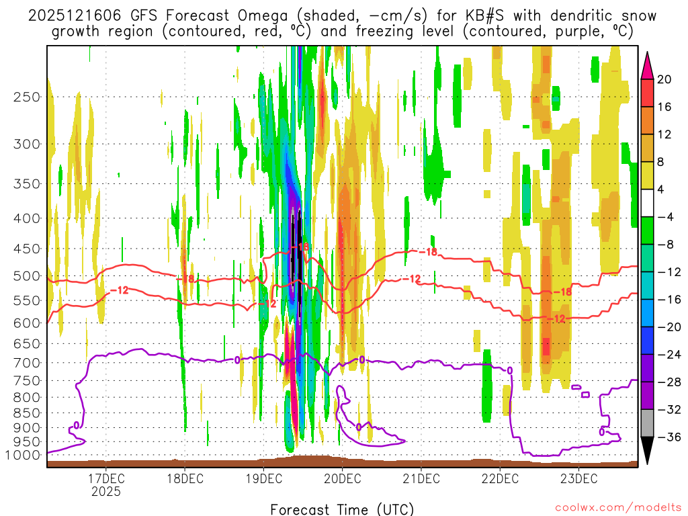Image resolution: width=688 pixels, height=516 pixels.
Task: Pick the purple colorbar swatch between -28 and -32
Action: tap(648, 396)
